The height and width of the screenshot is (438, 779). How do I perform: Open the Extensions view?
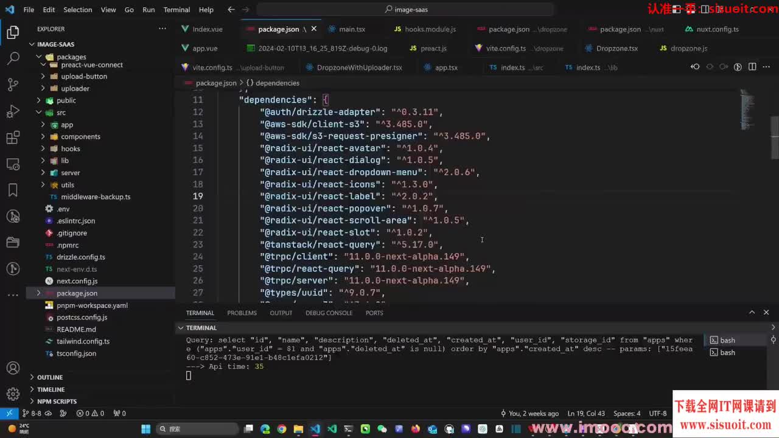pyautogui.click(x=13, y=137)
